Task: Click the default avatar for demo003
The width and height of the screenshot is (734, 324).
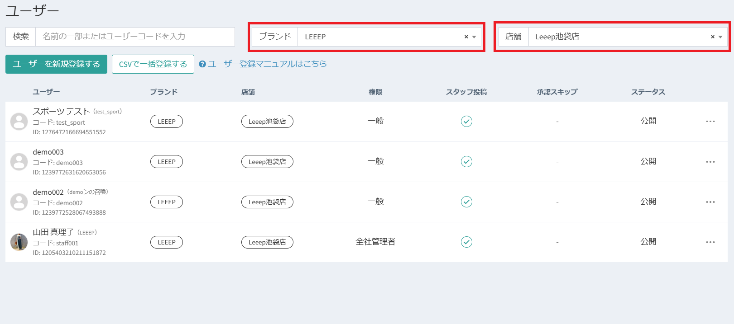Action: [19, 162]
